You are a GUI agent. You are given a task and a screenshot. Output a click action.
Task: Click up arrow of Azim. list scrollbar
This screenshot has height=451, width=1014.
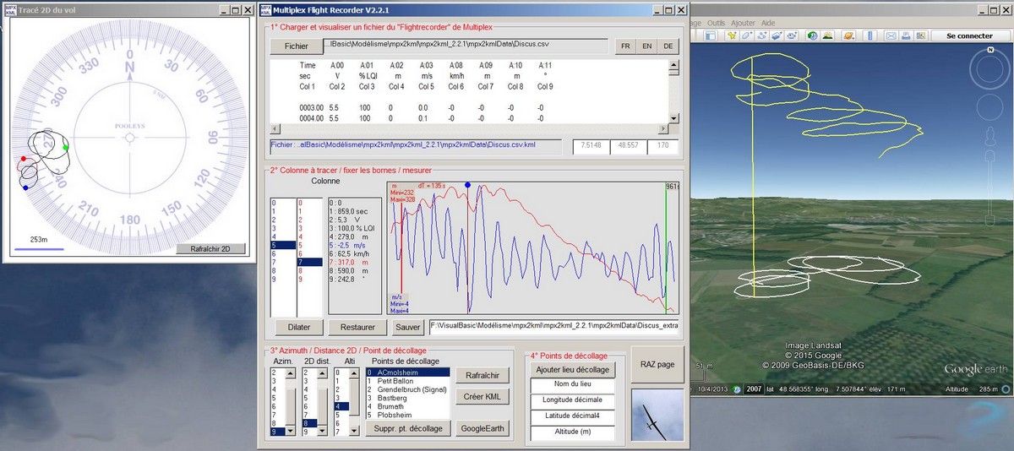290,372
